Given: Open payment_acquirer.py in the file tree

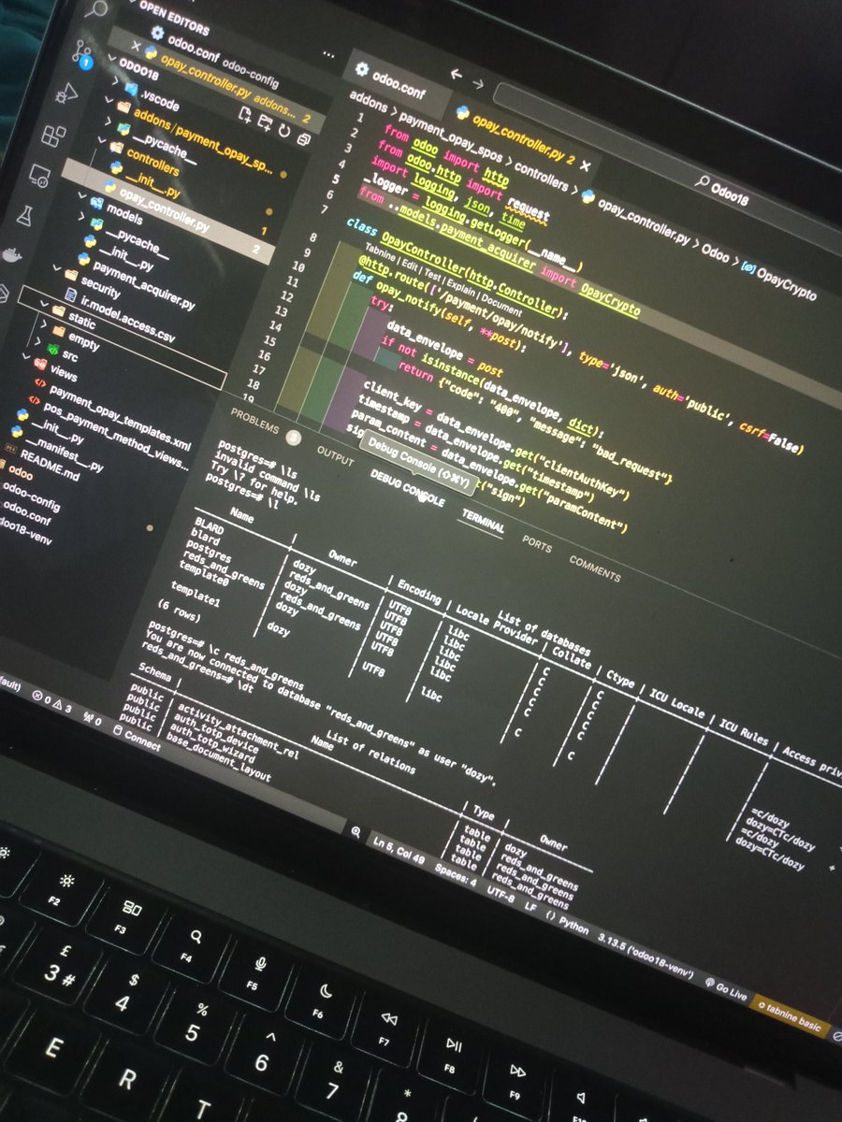Looking at the screenshot, I should 143,289.
